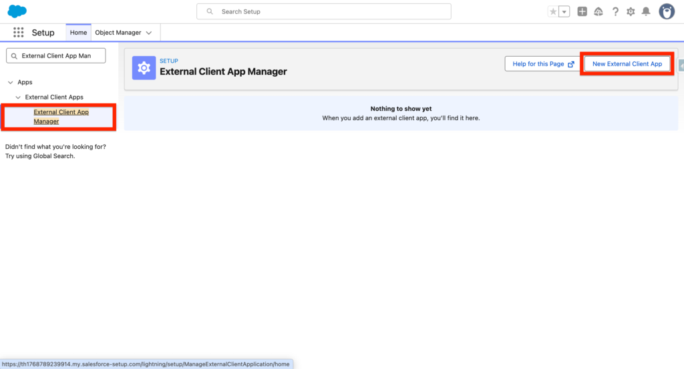Collapse the External Client Apps node

18,97
